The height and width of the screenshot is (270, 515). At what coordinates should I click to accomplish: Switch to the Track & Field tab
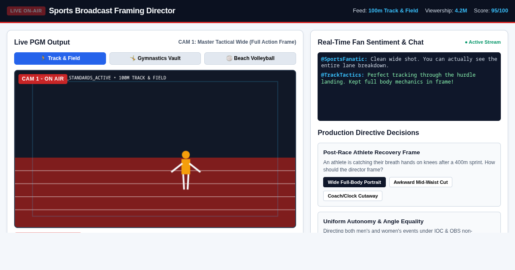pyautogui.click(x=60, y=58)
